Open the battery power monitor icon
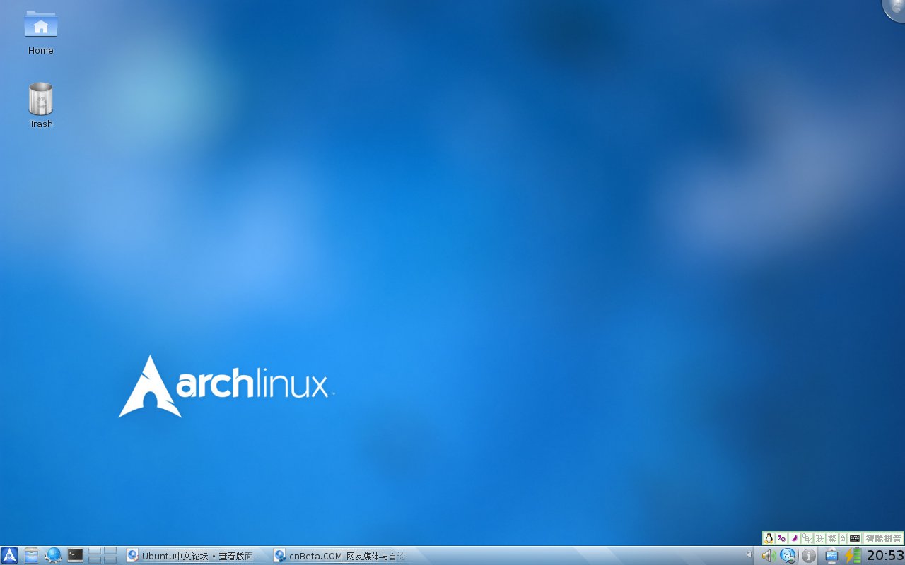905x565 pixels. (x=853, y=555)
